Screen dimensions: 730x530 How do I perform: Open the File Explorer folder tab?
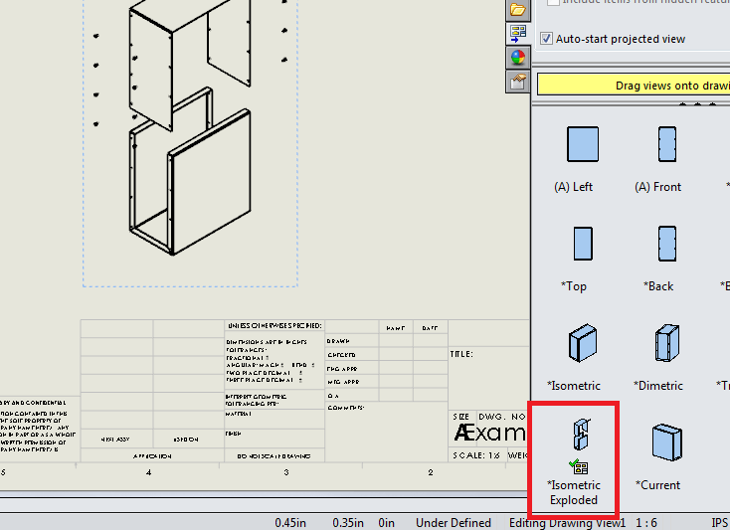[518, 10]
